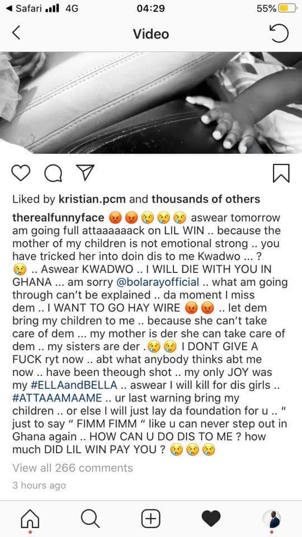Open kristian.pcm liker profile

point(92,199)
